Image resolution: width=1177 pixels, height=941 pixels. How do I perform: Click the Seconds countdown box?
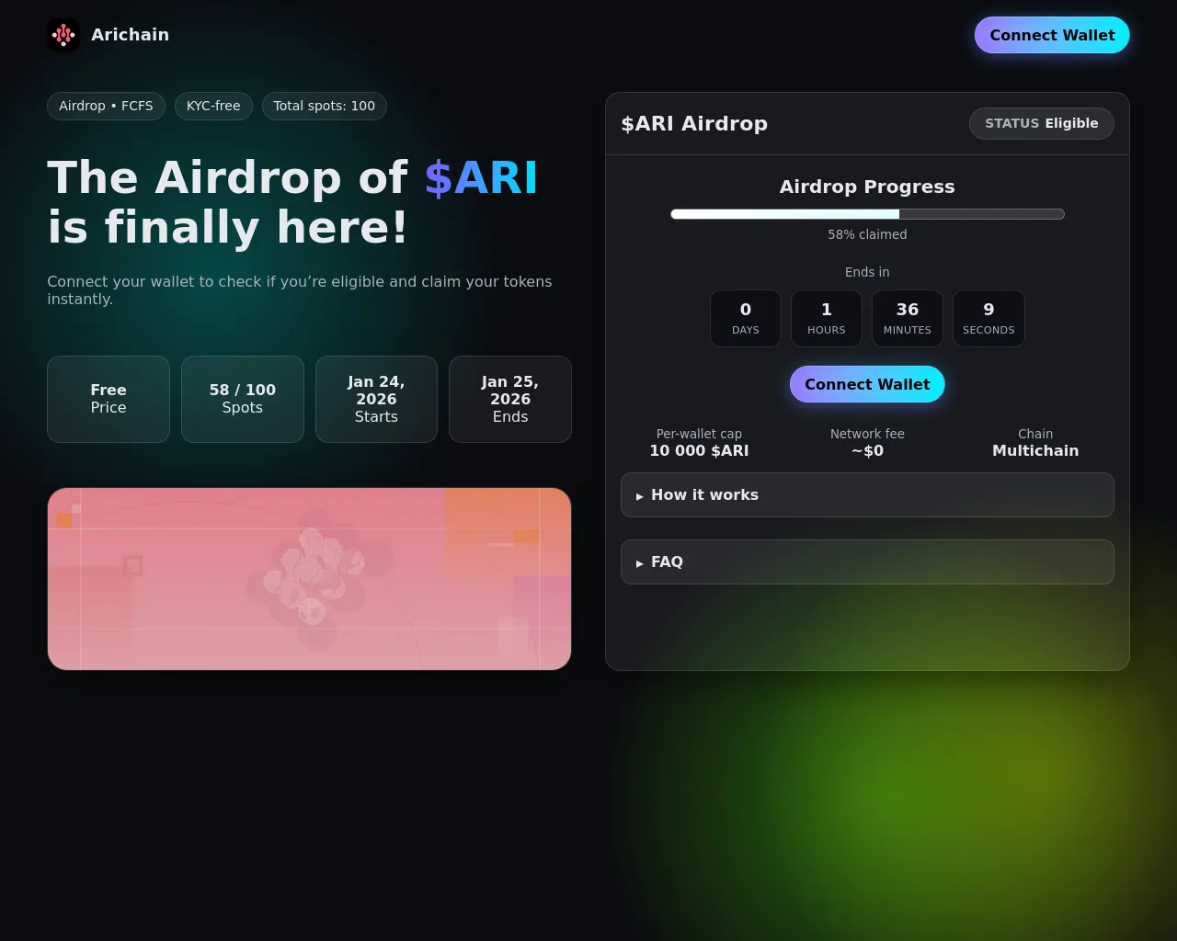988,319
